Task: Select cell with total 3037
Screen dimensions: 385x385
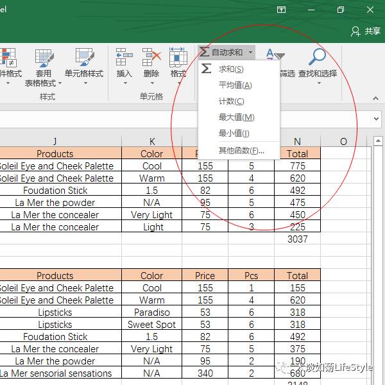Action: click(x=297, y=239)
